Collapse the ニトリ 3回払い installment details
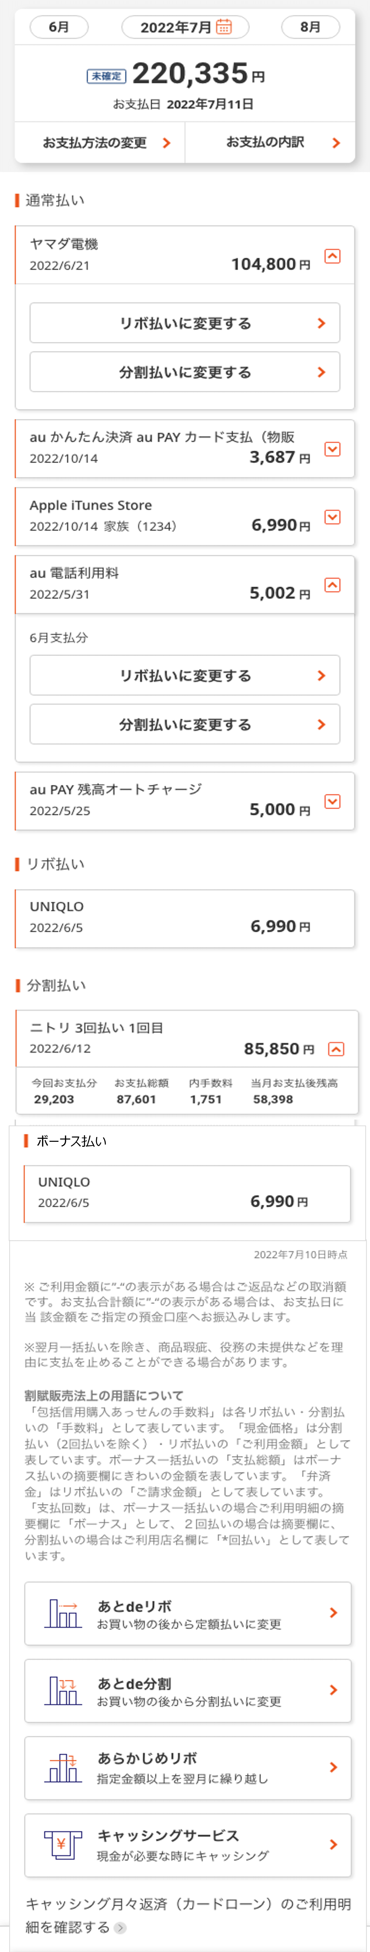370x1952 pixels. (x=336, y=1049)
